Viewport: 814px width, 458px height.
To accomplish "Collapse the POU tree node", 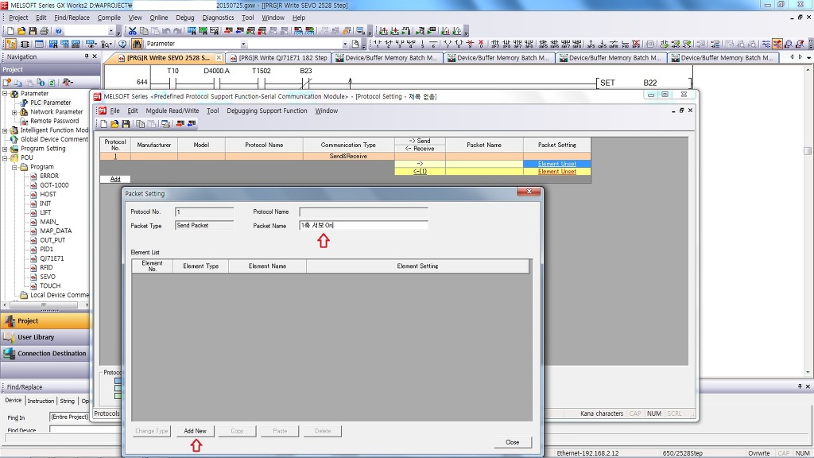I will [5, 157].
